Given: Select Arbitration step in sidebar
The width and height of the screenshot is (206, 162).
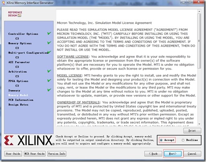Looking at the screenshot, I should pyautogui.click(x=18, y=72).
